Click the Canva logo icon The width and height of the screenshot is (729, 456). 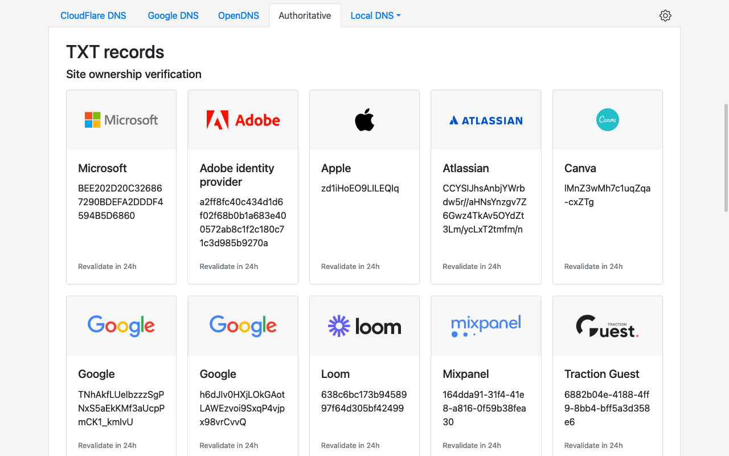coord(607,120)
